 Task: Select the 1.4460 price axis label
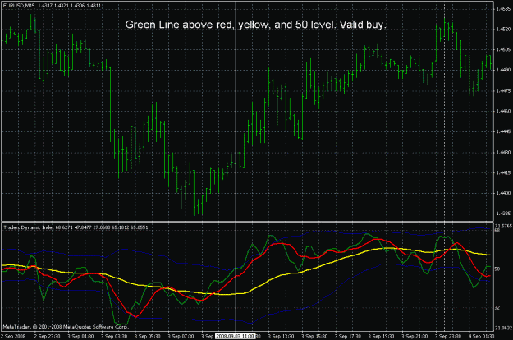click(503, 111)
